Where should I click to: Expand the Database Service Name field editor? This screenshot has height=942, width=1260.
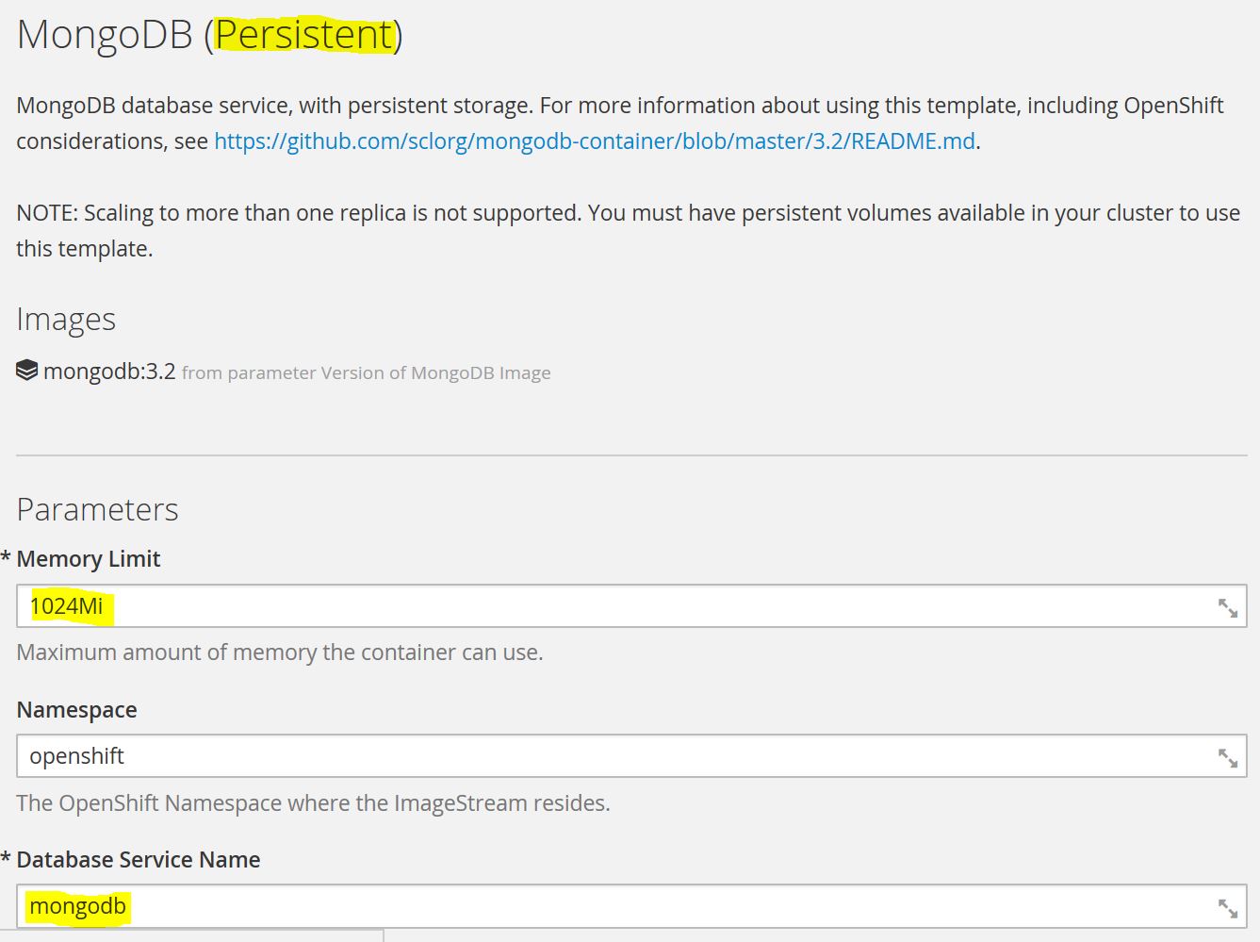click(x=1227, y=908)
